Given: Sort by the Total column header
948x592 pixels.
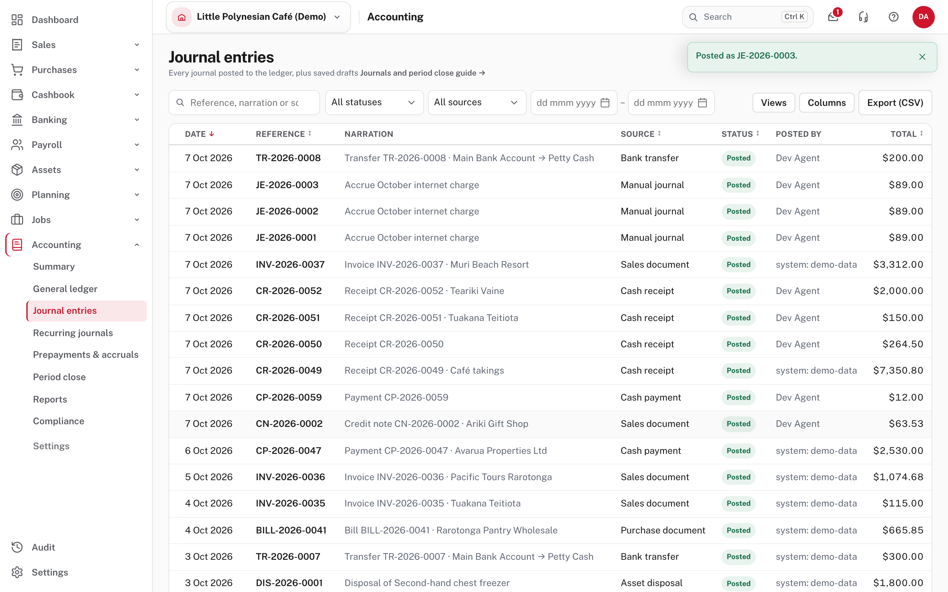Looking at the screenshot, I should click(907, 134).
